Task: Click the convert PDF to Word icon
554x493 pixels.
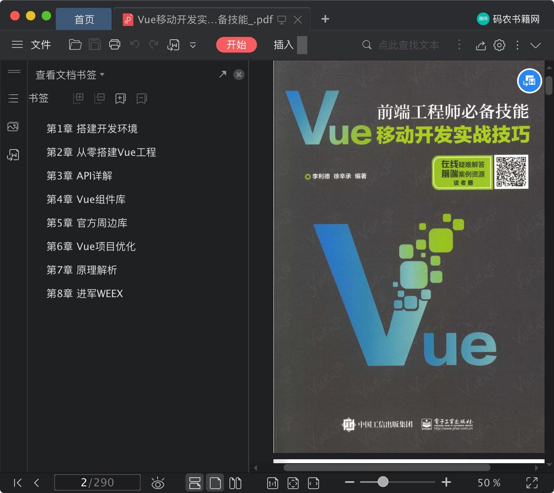Action: (x=173, y=45)
